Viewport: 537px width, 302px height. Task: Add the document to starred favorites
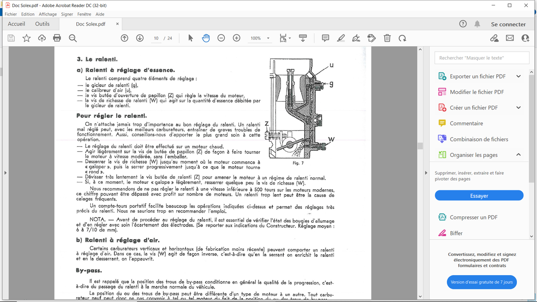(26, 38)
